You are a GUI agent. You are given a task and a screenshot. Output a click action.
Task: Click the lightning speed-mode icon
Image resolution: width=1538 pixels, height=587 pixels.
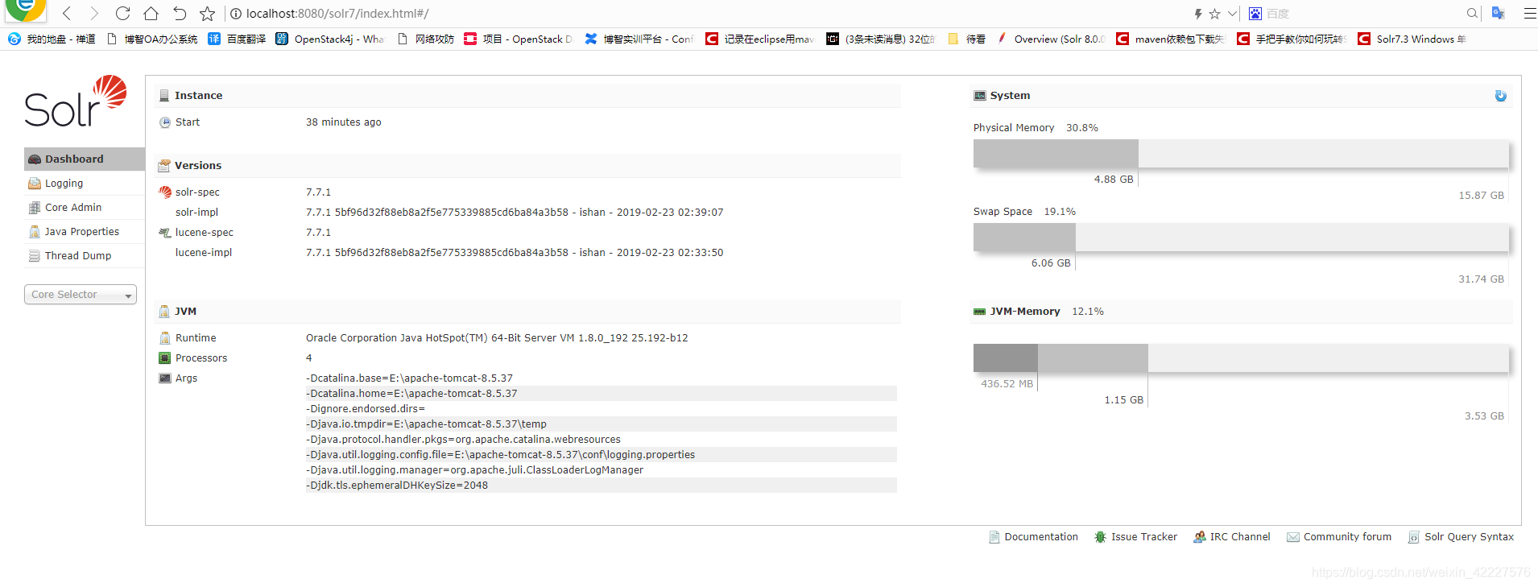tap(1198, 14)
